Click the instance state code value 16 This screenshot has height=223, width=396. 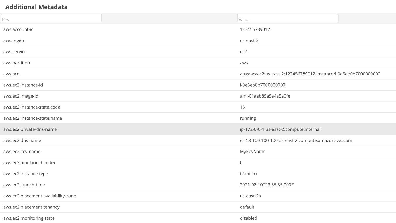242,107
